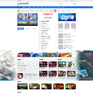Screen dimensions: 93x93
Task: Click the white more box after game icon carousel
Action: coord(74,55)
